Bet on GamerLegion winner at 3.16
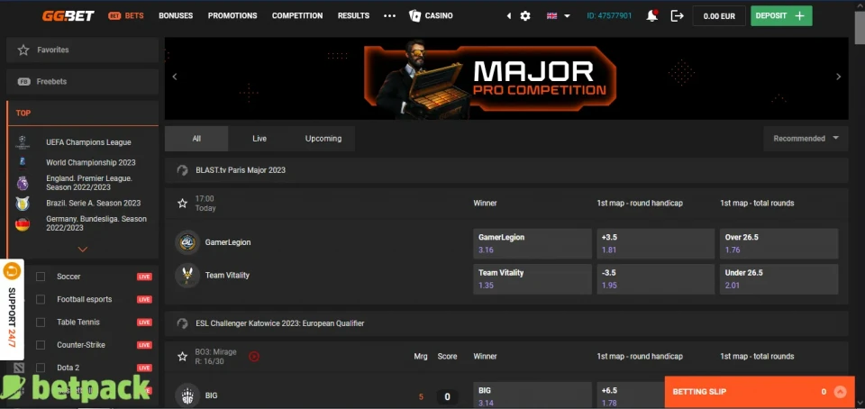 [533, 243]
